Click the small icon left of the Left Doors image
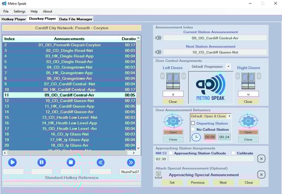The width and height of the screenshot is (282, 194). [x=162, y=76]
